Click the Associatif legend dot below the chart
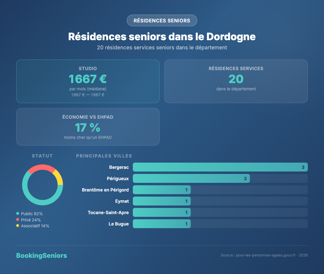 click(18, 226)
